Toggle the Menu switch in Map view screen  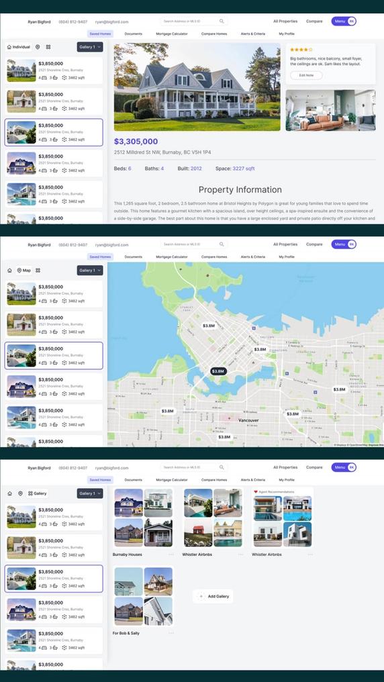344,244
